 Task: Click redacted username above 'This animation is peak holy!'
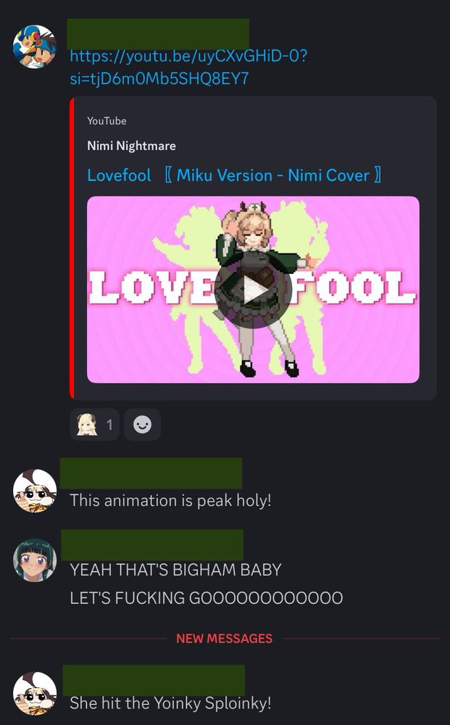[151, 473]
